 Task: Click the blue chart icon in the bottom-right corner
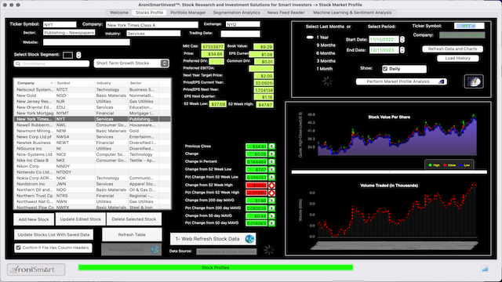[x=485, y=269]
